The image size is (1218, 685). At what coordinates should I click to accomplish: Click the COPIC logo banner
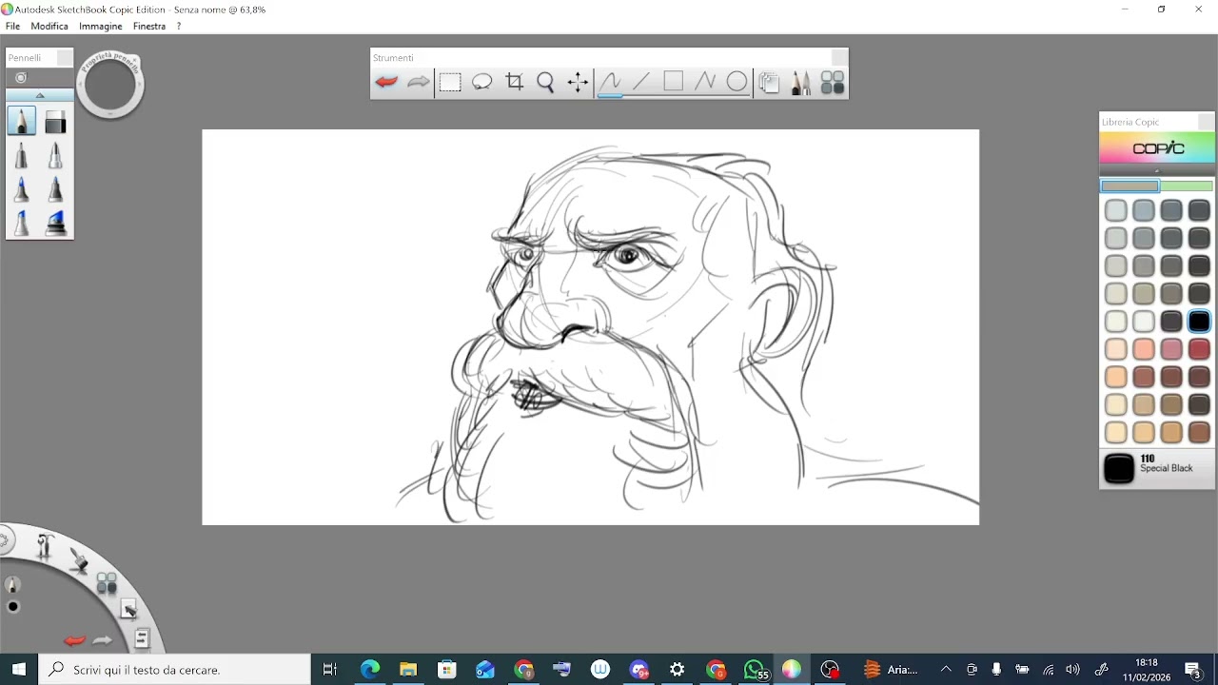click(1157, 148)
